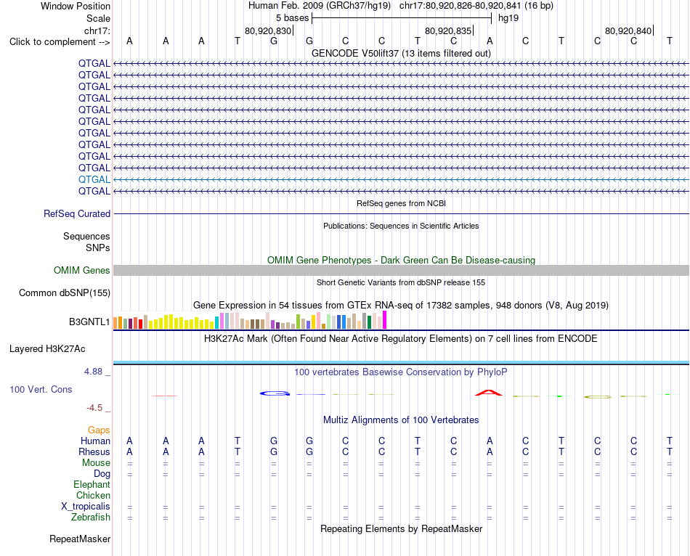Click the SNPs publications track label
690x556 pixels.
click(x=98, y=248)
